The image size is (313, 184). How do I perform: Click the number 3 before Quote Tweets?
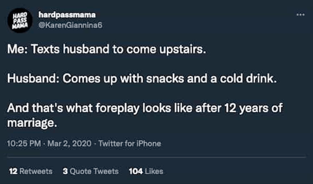coord(65,171)
